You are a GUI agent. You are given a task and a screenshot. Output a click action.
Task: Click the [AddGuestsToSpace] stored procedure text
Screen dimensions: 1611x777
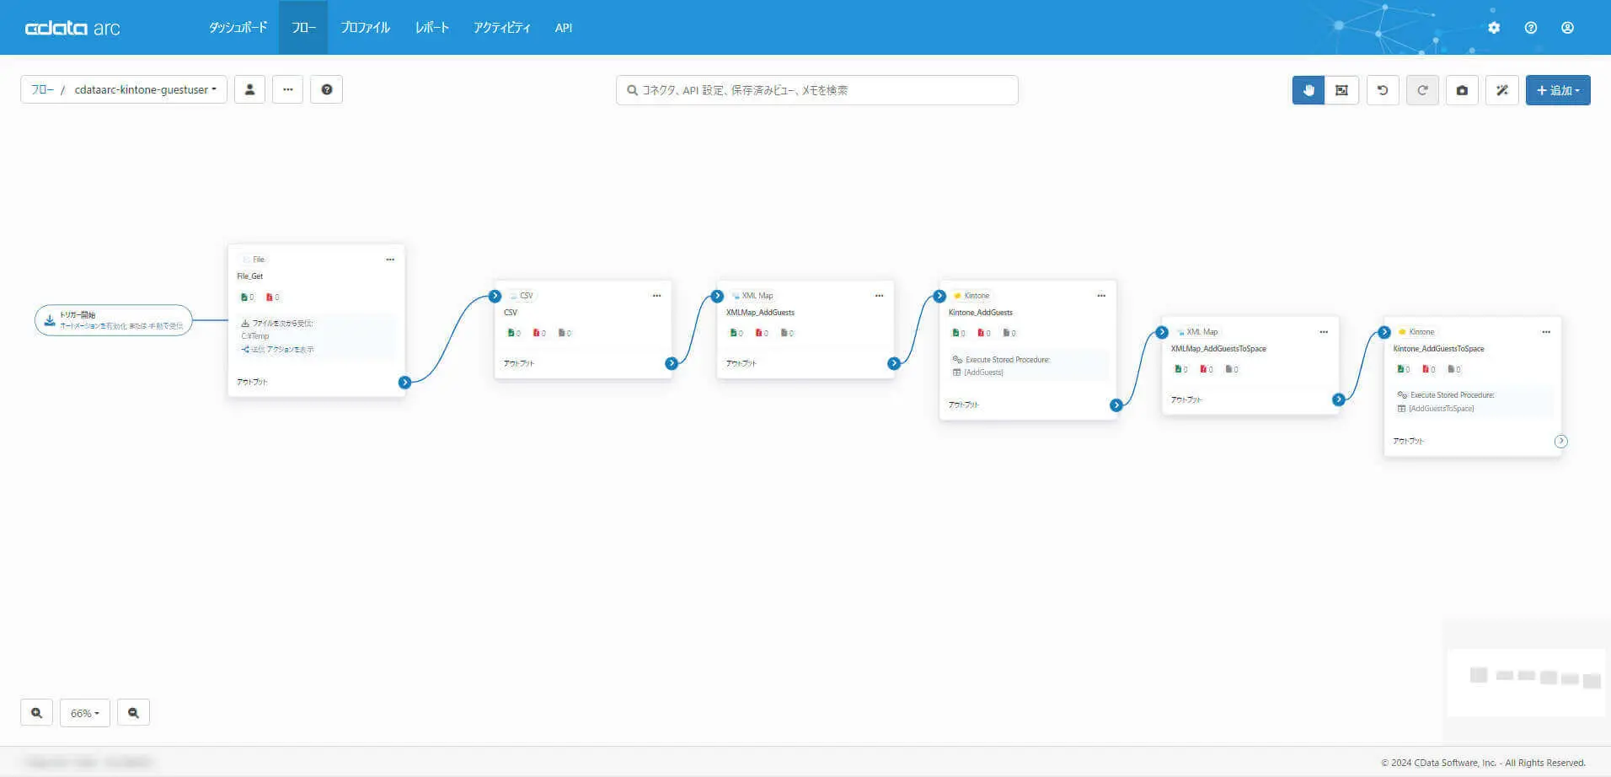click(x=1442, y=409)
